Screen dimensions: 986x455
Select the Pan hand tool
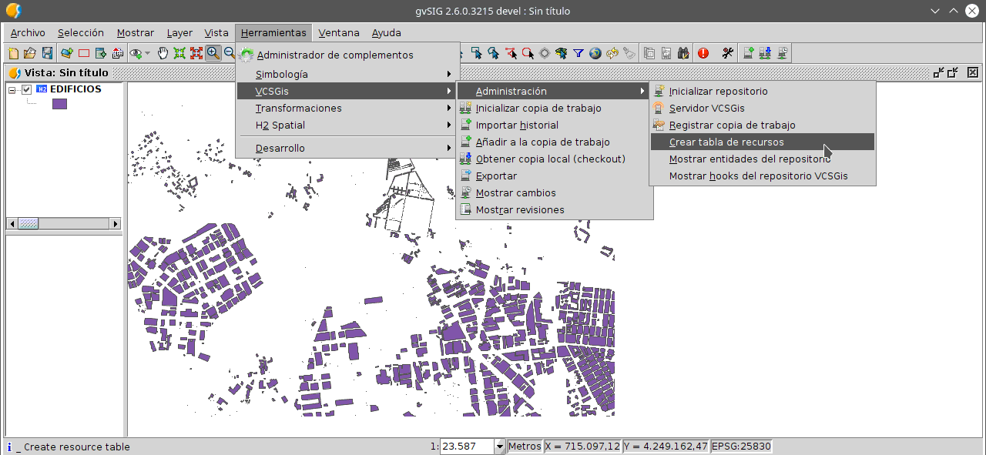[163, 53]
